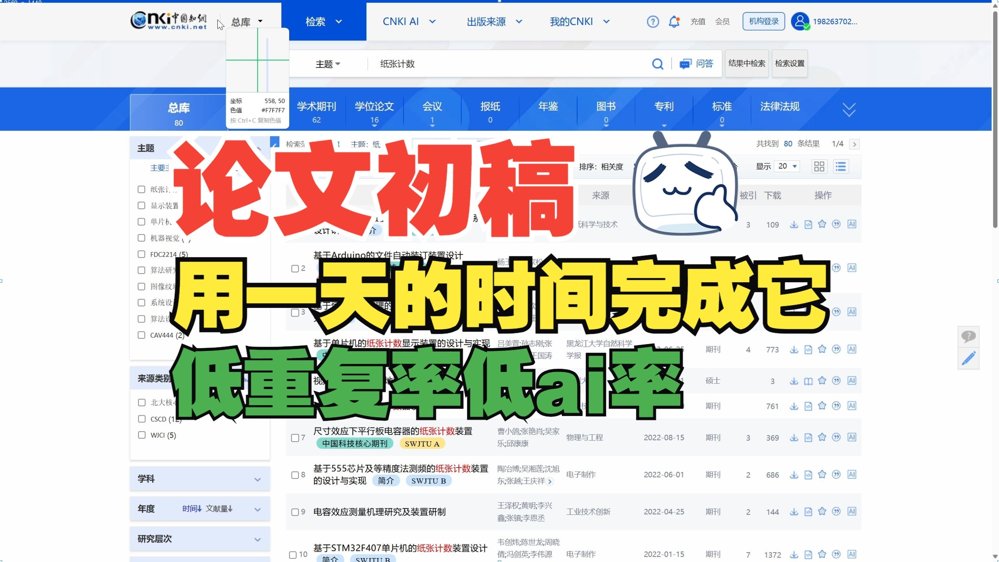The height and width of the screenshot is (562, 999).
Task: Select result number 7 checkbox
Action: coord(295,438)
